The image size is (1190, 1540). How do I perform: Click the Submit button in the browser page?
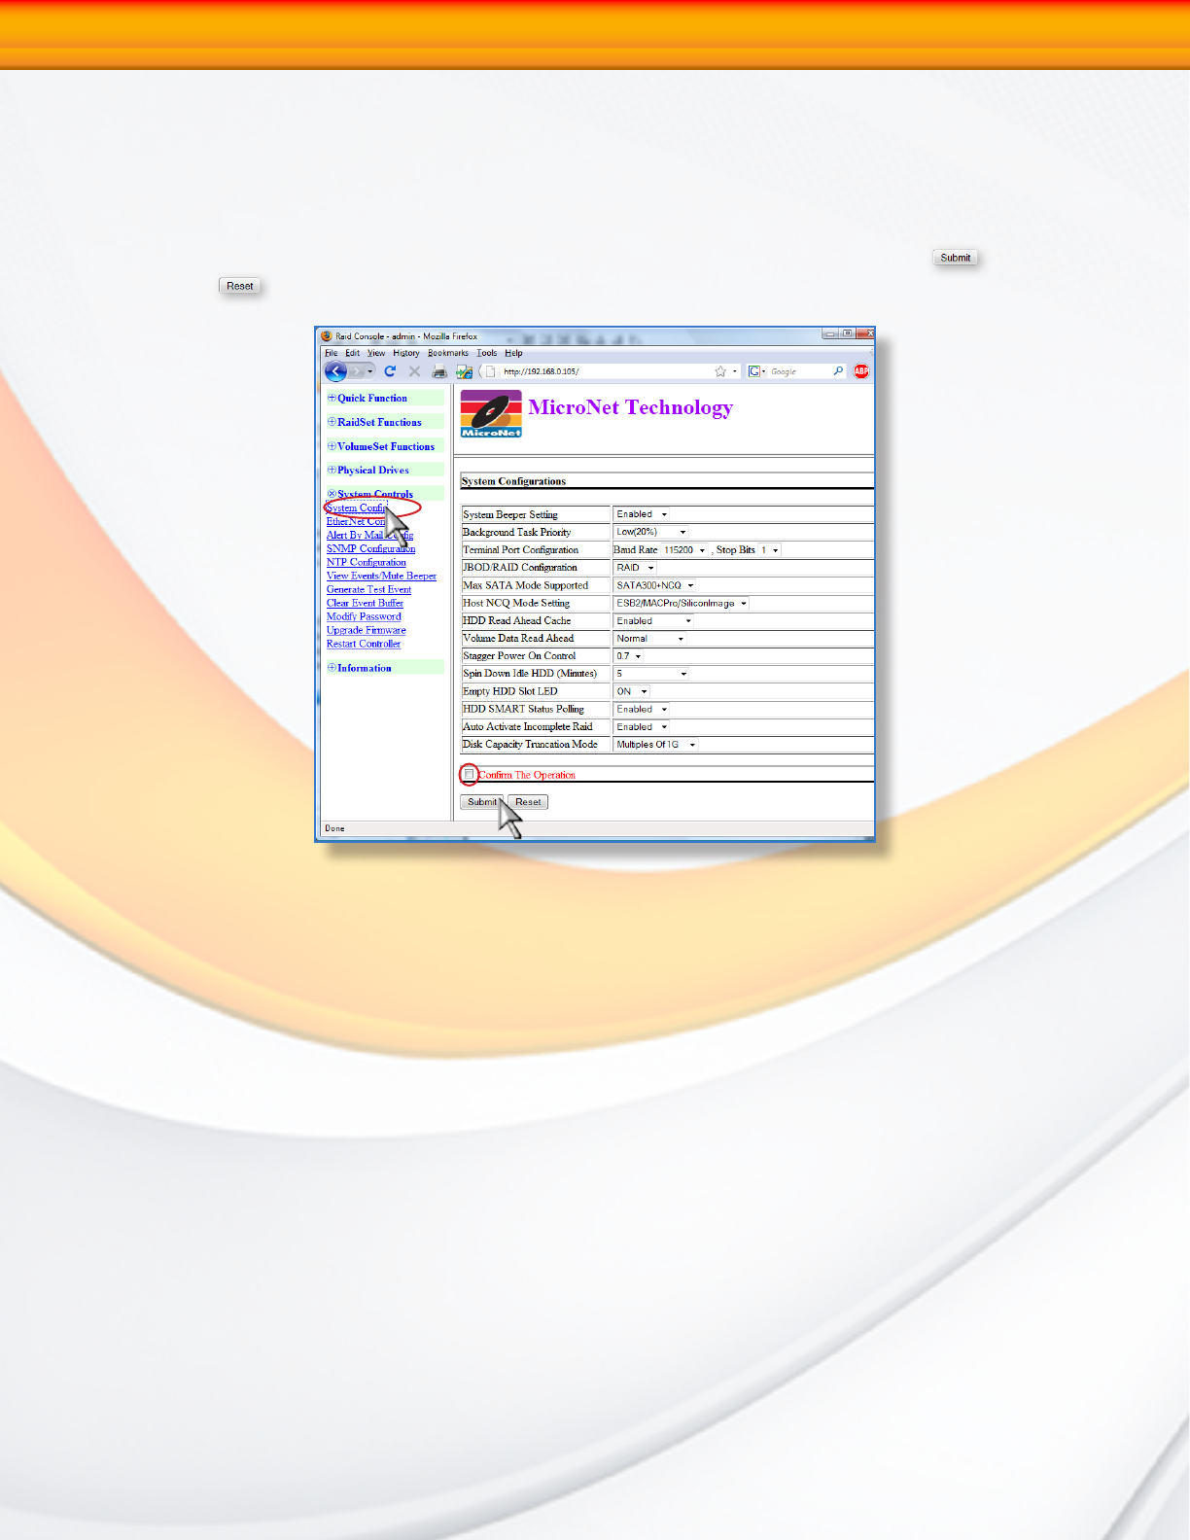pos(482,802)
